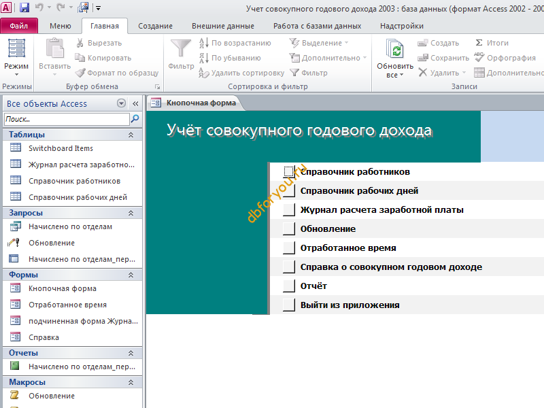The height and width of the screenshot is (408, 544).
Task: Open the Кнопочная форма form in navigation pane
Action: click(63, 288)
